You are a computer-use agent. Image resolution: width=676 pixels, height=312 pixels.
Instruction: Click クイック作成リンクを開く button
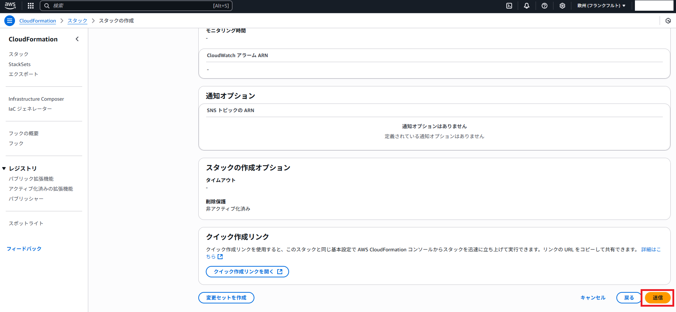247,272
